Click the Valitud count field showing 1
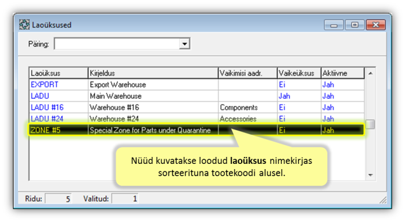The height and width of the screenshot is (222, 405). (x=125, y=199)
